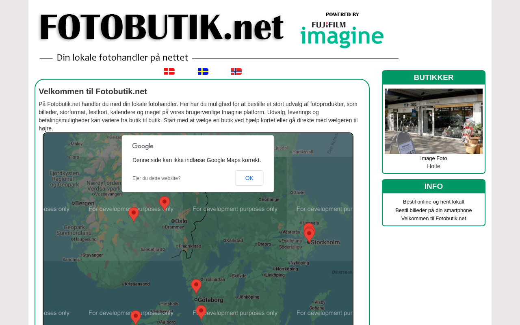
Task: Select the map pin between Vossevangen and Oslo
Action: click(134, 214)
